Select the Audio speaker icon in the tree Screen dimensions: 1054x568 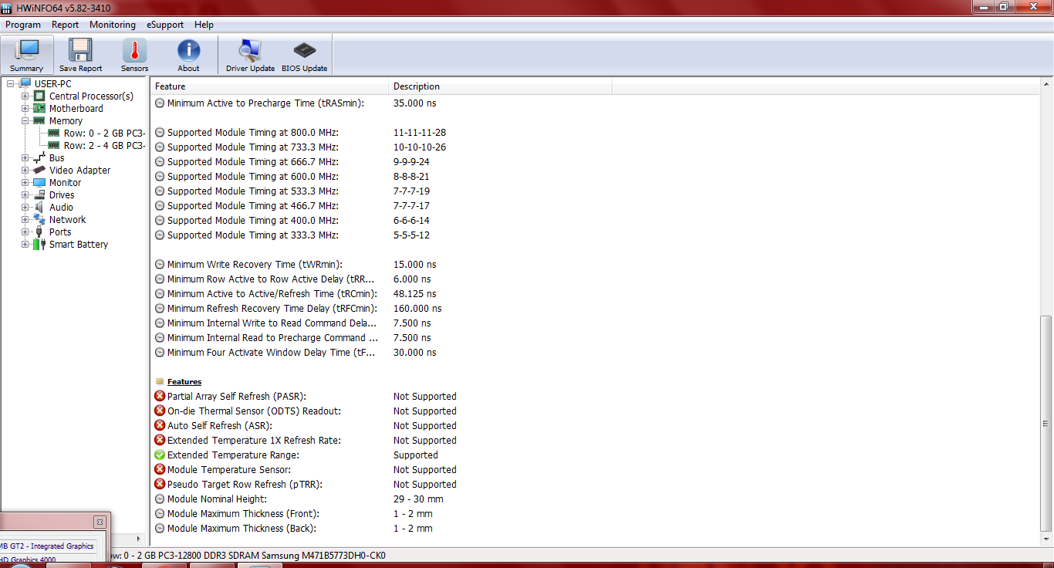pyautogui.click(x=39, y=207)
